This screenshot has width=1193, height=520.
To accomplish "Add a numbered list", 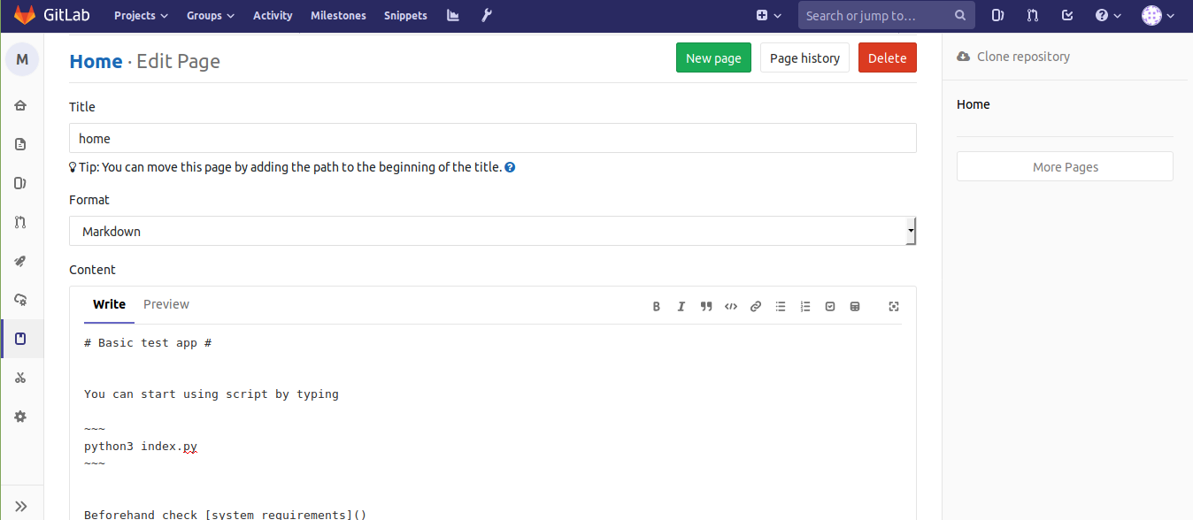I will [805, 306].
